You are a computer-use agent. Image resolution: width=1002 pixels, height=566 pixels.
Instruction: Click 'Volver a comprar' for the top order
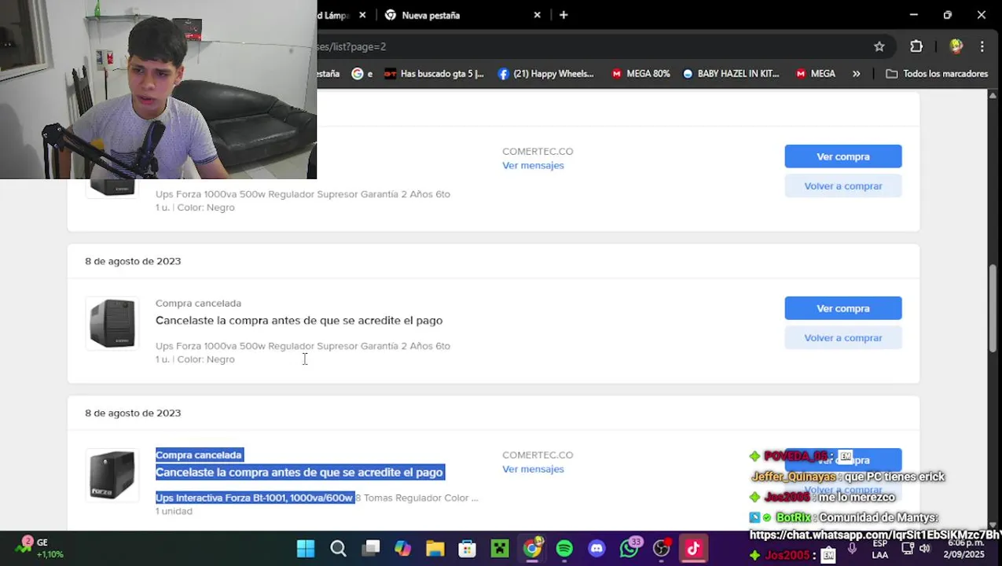pyautogui.click(x=842, y=186)
